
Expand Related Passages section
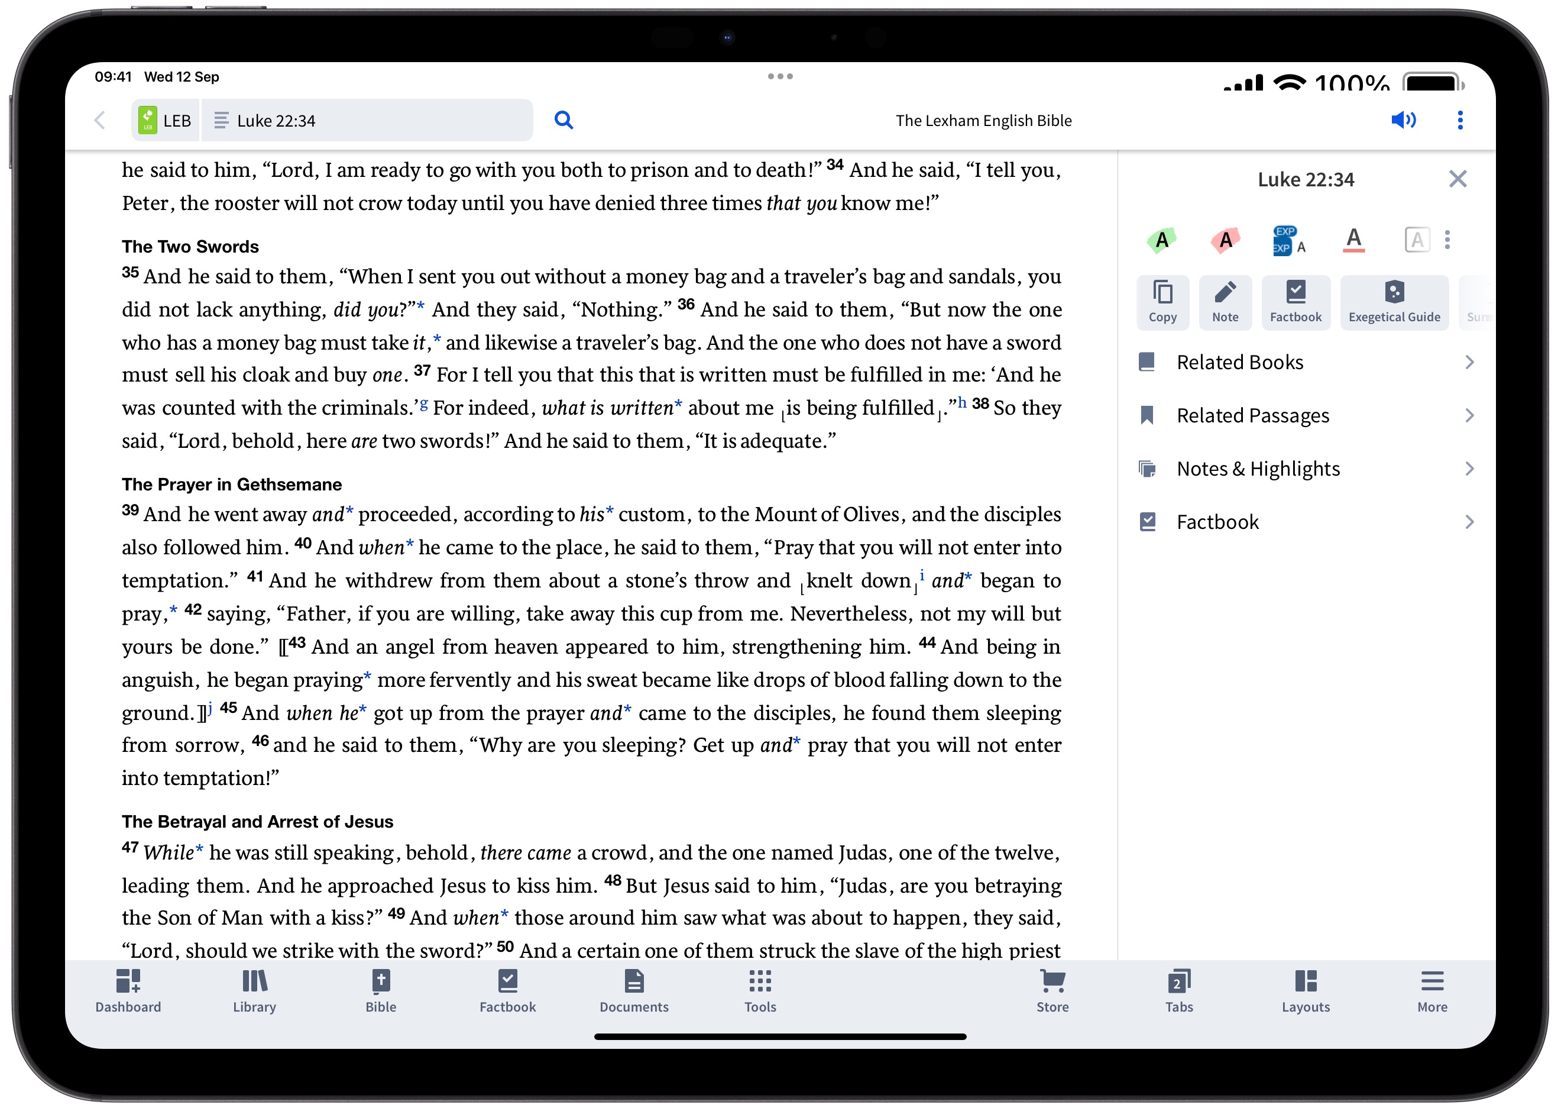(x=1307, y=416)
